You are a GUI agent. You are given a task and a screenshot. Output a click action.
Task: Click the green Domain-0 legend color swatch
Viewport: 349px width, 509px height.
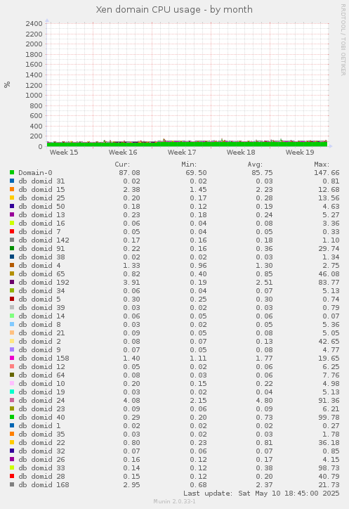[x=12, y=172]
